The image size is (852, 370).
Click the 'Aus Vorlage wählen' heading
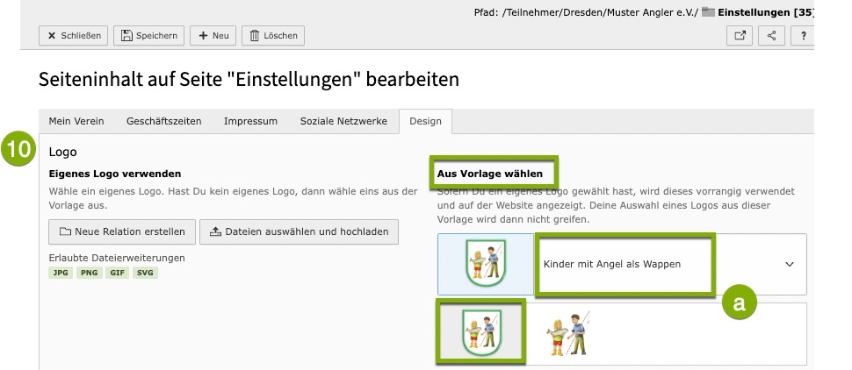coord(490,174)
